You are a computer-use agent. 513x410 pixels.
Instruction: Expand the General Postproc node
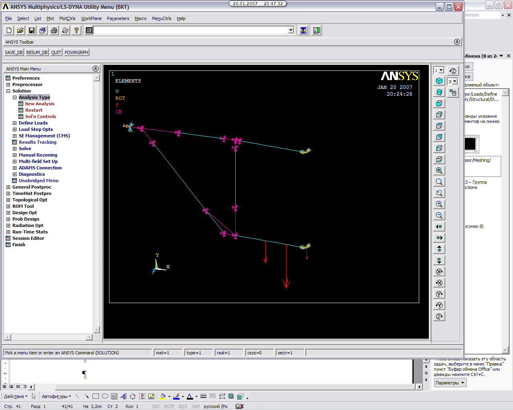[8, 187]
